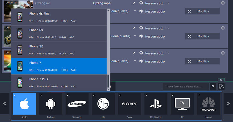Select iPhone SE preset
This screenshot has width=233, height=122.
click(x=59, y=50)
